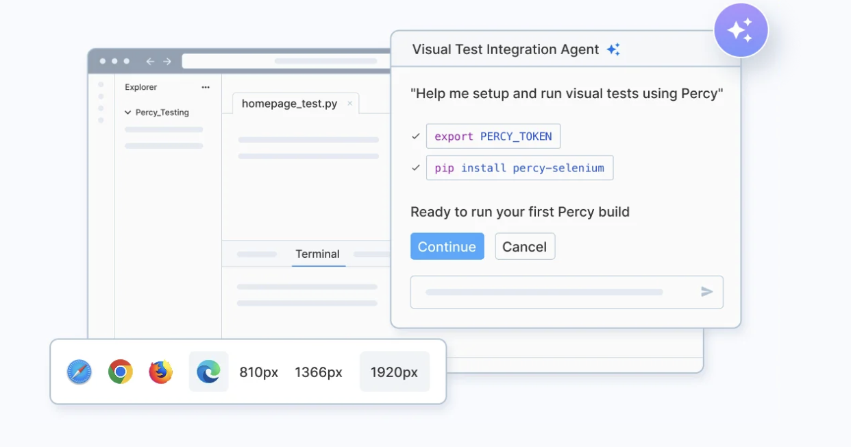Screen dimensions: 851x447
Task: Click the Cancel button
Action: 525,246
